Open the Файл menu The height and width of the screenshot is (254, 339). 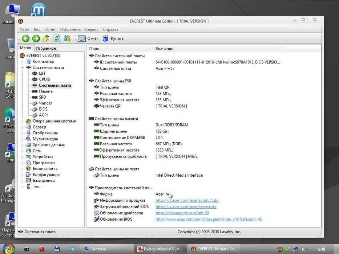point(24,29)
